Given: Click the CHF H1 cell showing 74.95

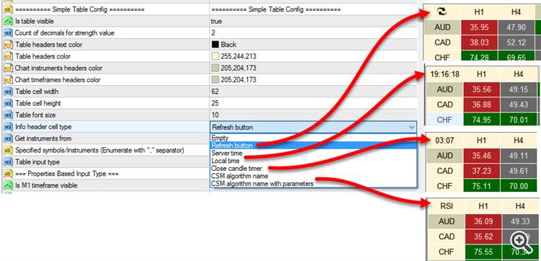Looking at the screenshot, I should [482, 120].
